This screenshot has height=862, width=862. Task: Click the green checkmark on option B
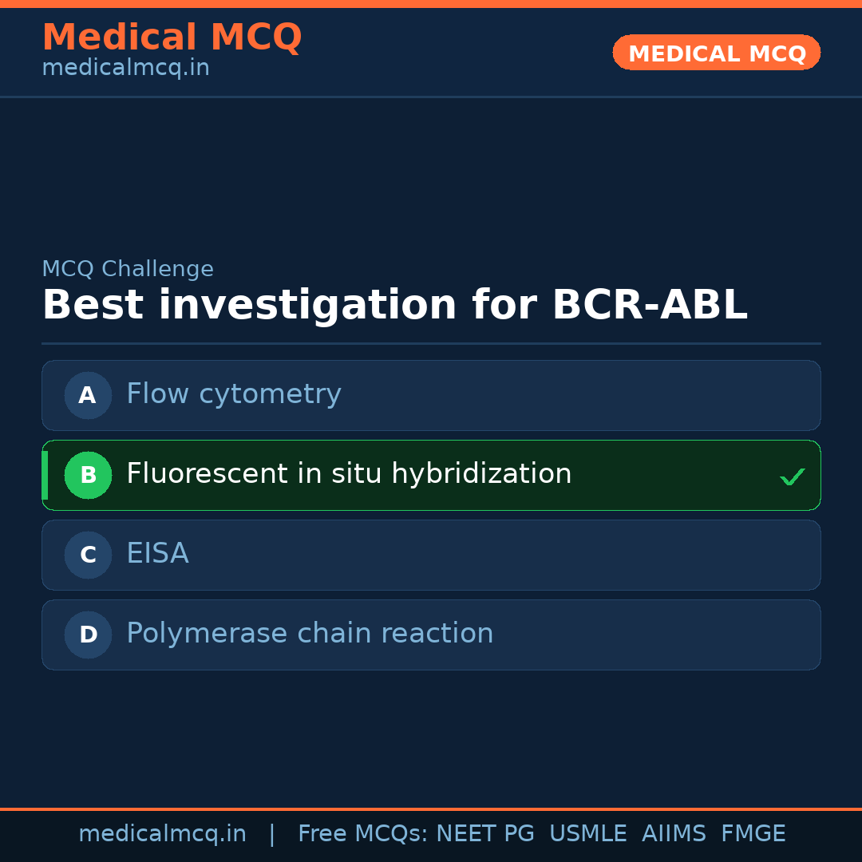tap(792, 476)
